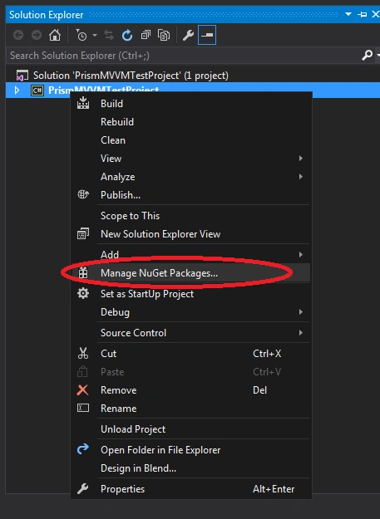Click the search magnifier icon

tap(367, 56)
